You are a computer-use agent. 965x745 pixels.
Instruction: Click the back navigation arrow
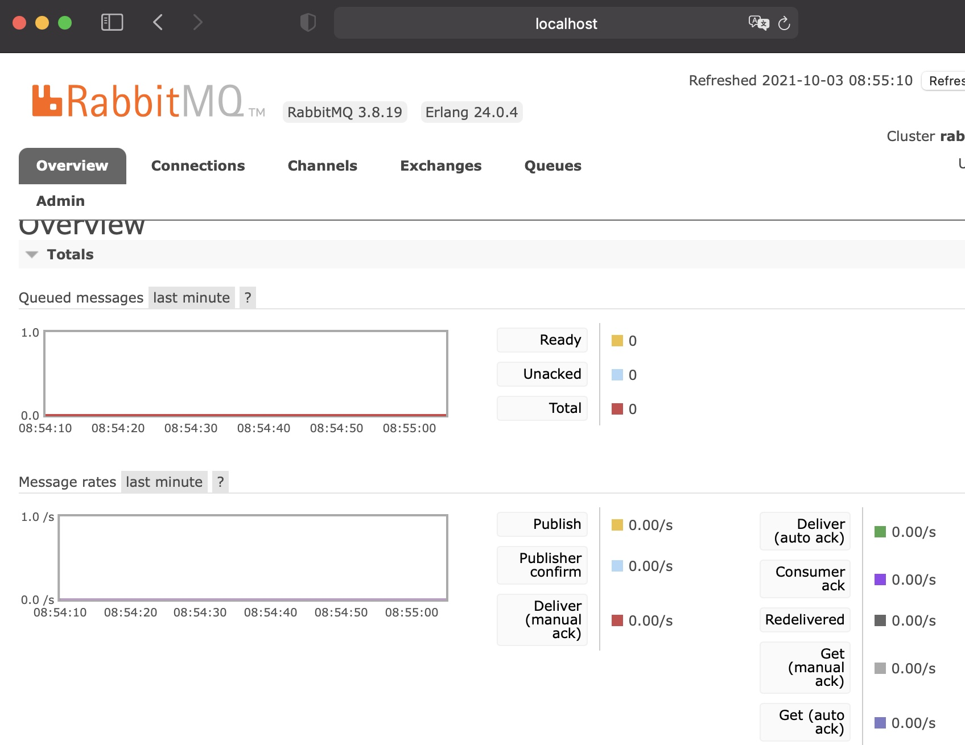click(x=158, y=23)
